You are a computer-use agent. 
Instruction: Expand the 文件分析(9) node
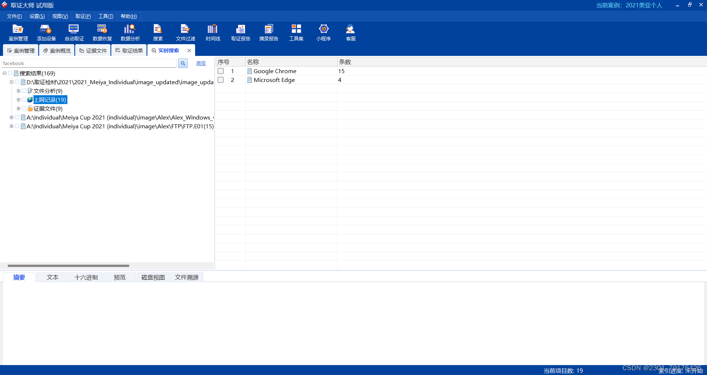(18, 91)
